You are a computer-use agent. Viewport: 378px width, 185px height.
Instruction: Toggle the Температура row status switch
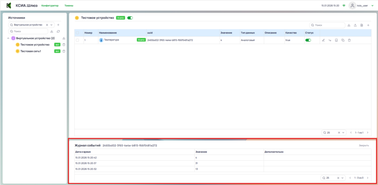(x=308, y=40)
